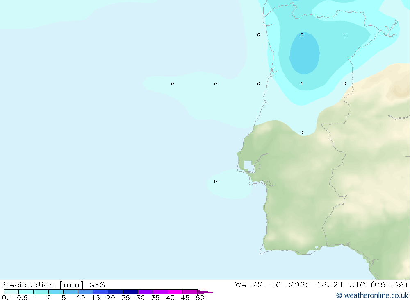
Task: Pick the 20–25 mm dark blue swatch
Action: point(116,292)
